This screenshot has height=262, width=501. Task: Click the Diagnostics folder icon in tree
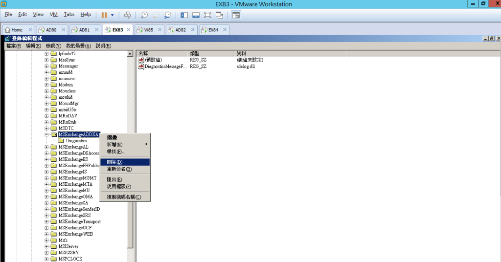tap(61, 141)
